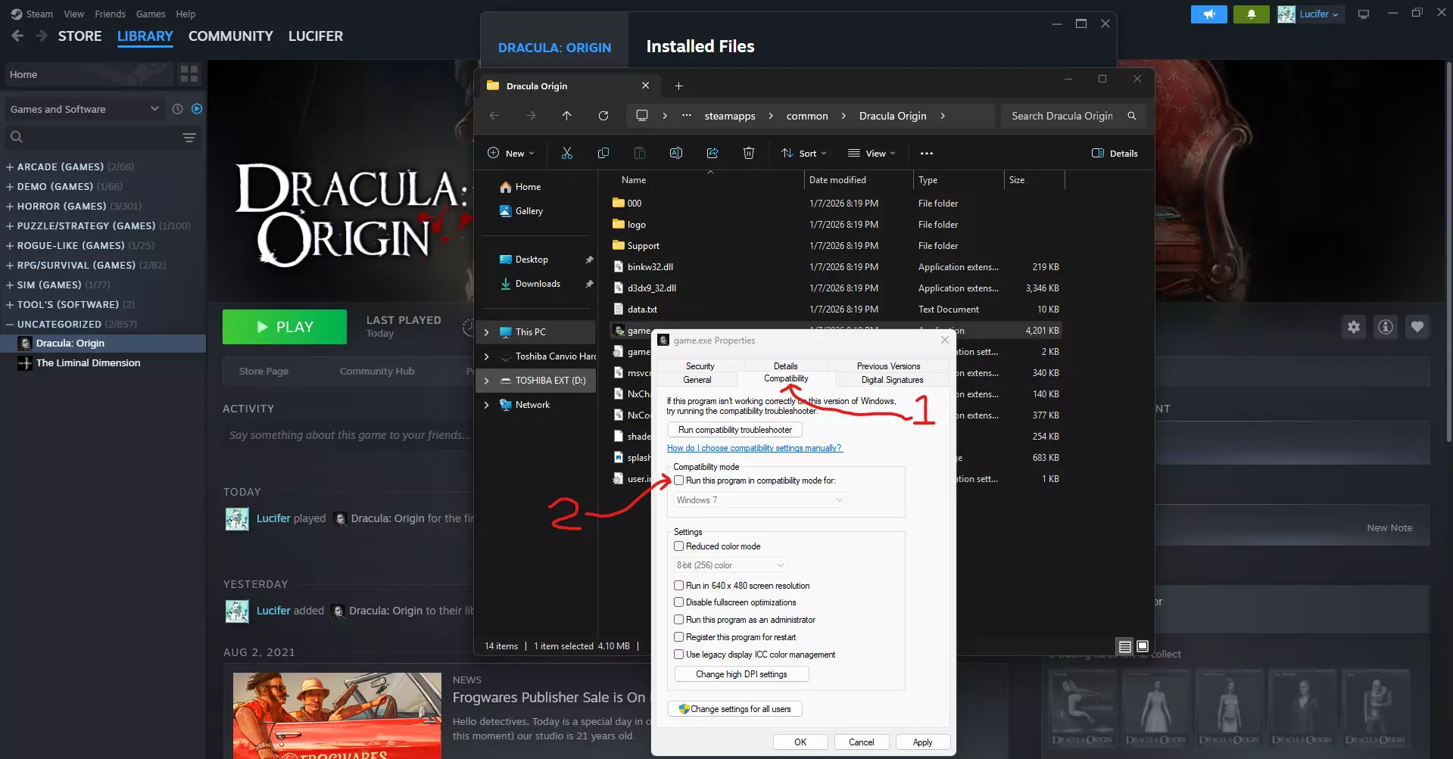Check Use legacy display ICC color management
This screenshot has width=1453, height=759.
tap(679, 655)
